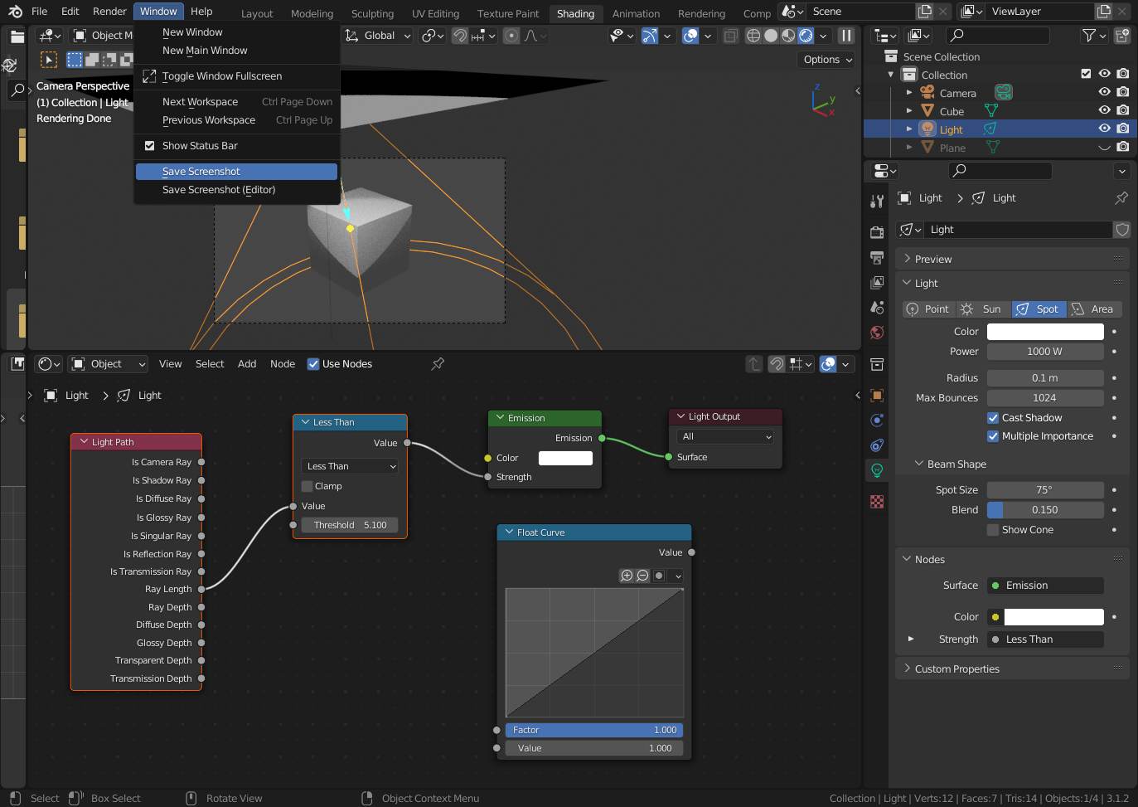The height and width of the screenshot is (807, 1138).
Task: Switch viewport to Solid shading mode
Action: [770, 36]
